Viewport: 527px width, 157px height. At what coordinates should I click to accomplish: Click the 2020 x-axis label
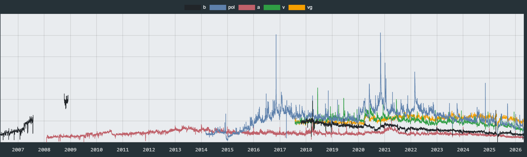pyautogui.click(x=358, y=150)
